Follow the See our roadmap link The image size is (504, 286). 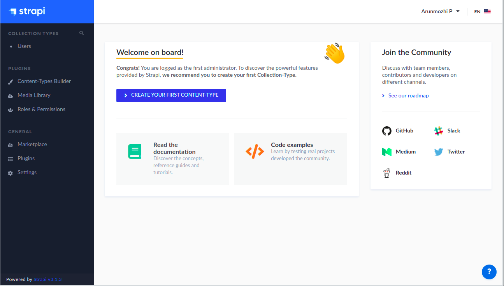[x=406, y=95]
